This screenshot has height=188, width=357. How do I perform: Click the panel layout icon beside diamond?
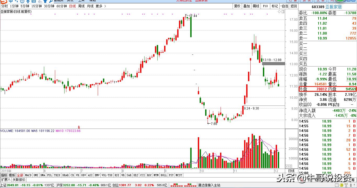[283, 12]
